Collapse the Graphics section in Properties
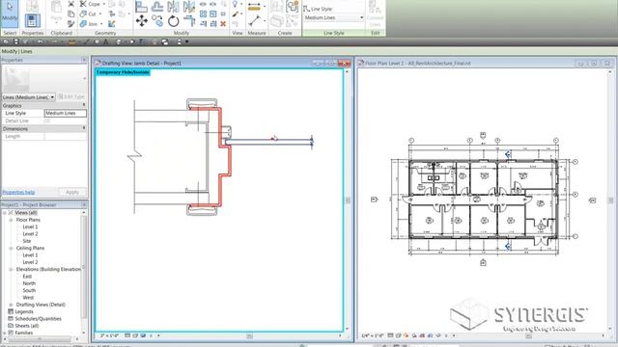 (x=84, y=105)
